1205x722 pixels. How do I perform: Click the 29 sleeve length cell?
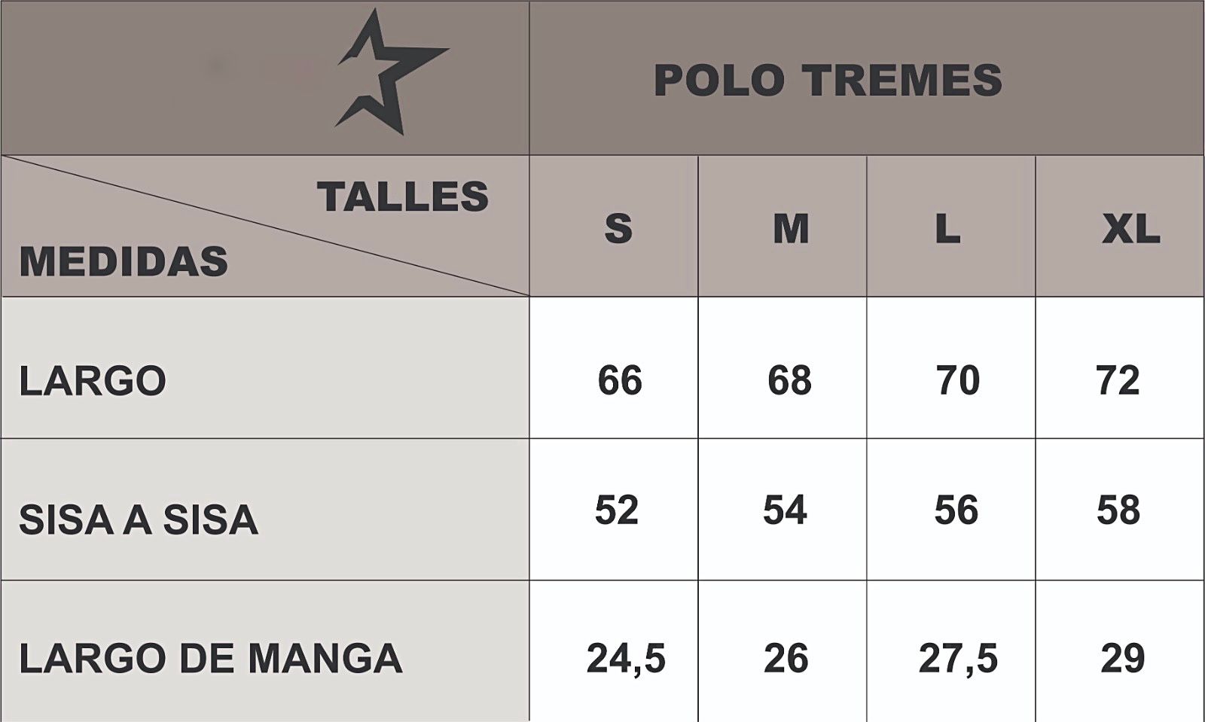click(x=1122, y=659)
